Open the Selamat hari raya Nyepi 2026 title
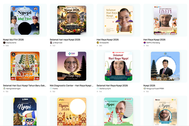Image resolution: width=189 pixels, height=126 pixels. coord(65,40)
